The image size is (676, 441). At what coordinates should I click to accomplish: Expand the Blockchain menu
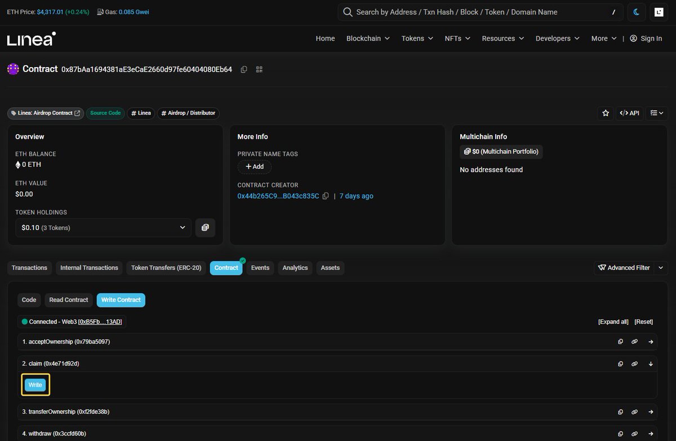(x=368, y=38)
